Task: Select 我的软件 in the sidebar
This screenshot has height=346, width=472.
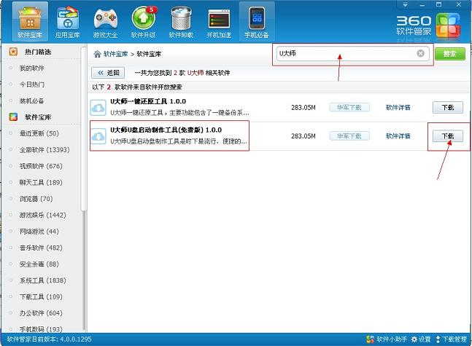Action: pos(32,68)
